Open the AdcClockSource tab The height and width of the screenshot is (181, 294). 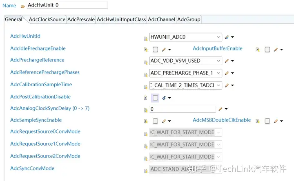(47, 20)
